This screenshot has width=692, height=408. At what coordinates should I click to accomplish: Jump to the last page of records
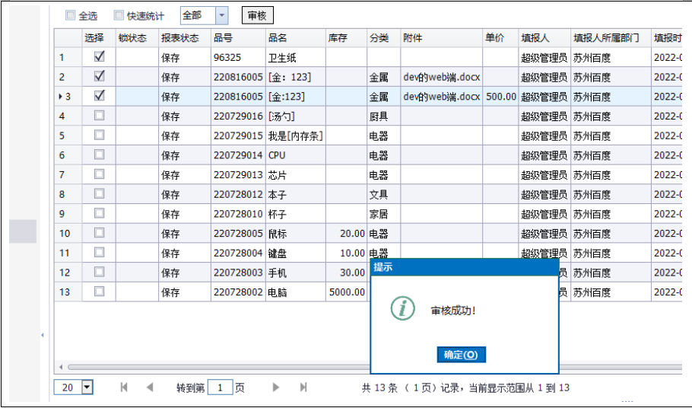tap(303, 387)
